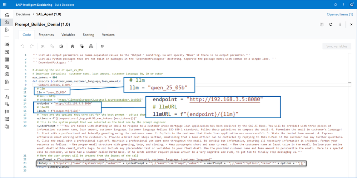
Task: Open the lookup tables grid sidebar icon
Action: 7,59
